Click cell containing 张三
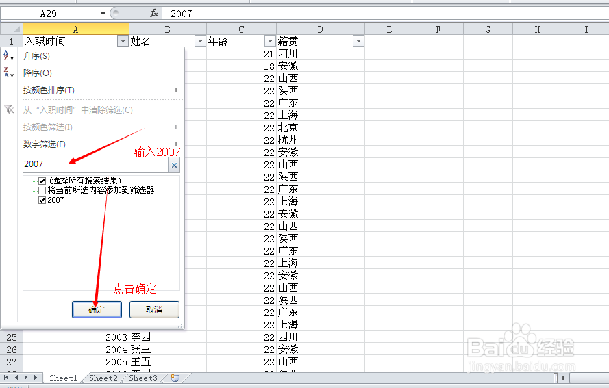 tap(167, 350)
